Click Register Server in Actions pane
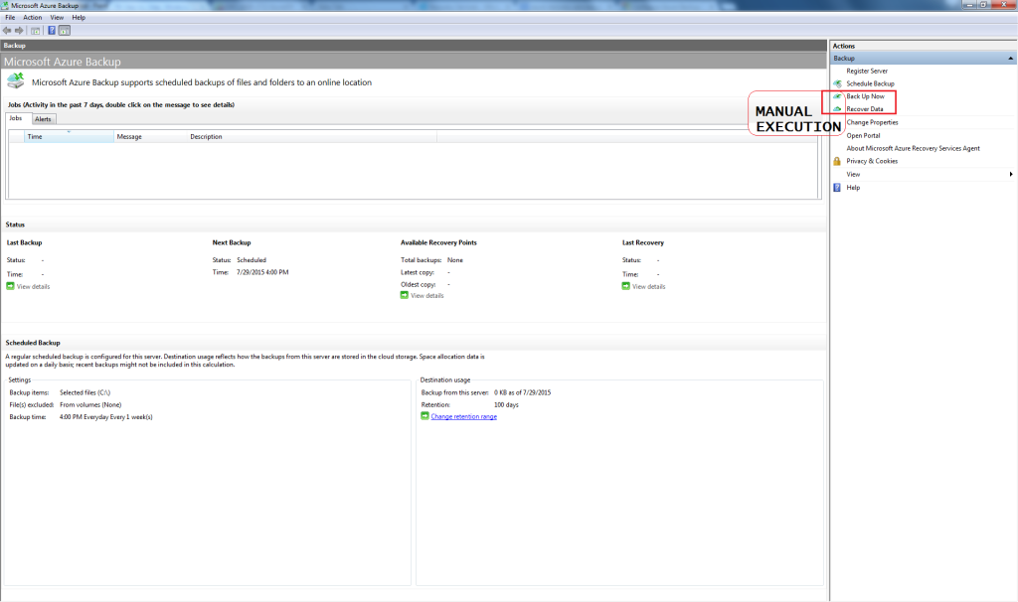The width and height of the screenshot is (1018, 602). pyautogui.click(x=867, y=71)
